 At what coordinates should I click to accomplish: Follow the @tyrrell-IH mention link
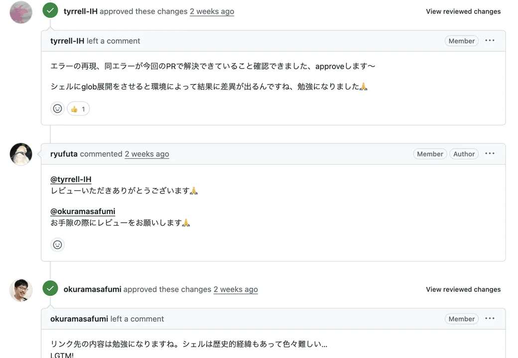pos(71,179)
